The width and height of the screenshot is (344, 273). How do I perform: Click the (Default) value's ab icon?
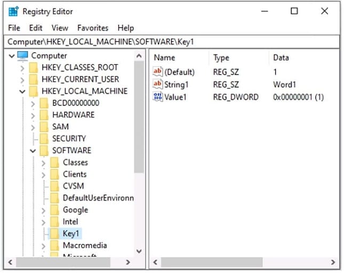(157, 72)
